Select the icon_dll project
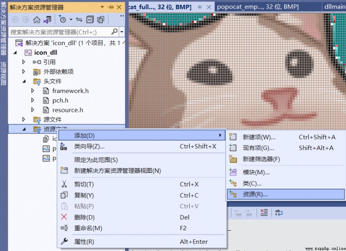This screenshot has width=346, height=251. pos(46,53)
